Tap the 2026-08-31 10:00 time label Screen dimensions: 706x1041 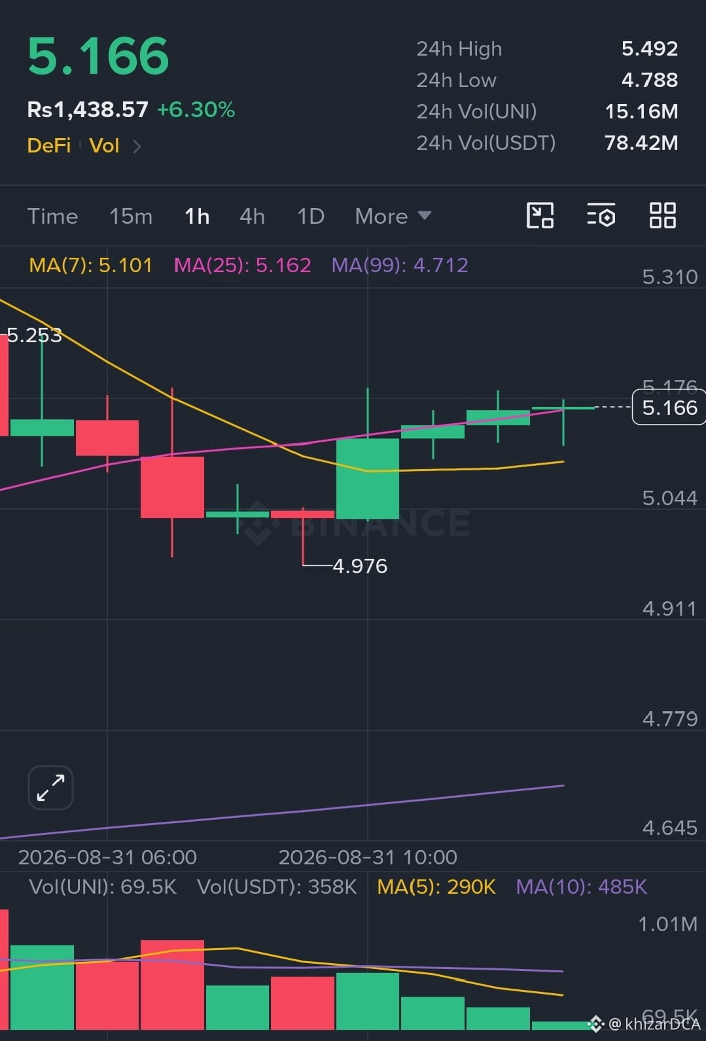click(x=368, y=857)
